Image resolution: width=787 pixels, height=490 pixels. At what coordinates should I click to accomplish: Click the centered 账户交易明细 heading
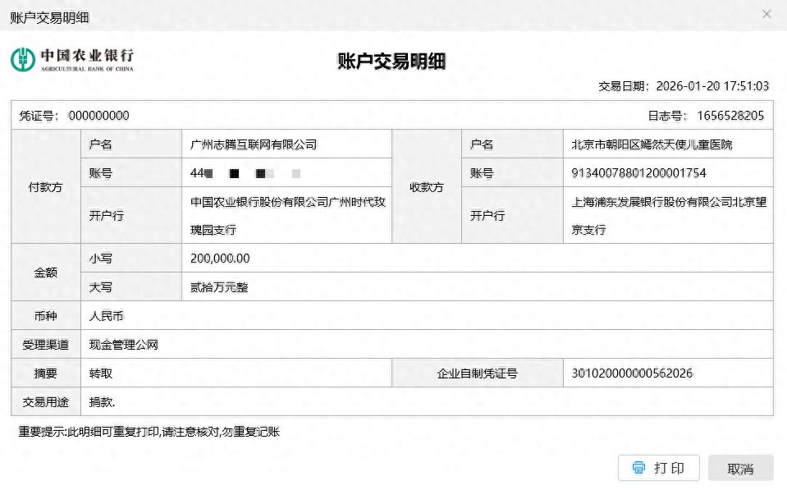[391, 62]
